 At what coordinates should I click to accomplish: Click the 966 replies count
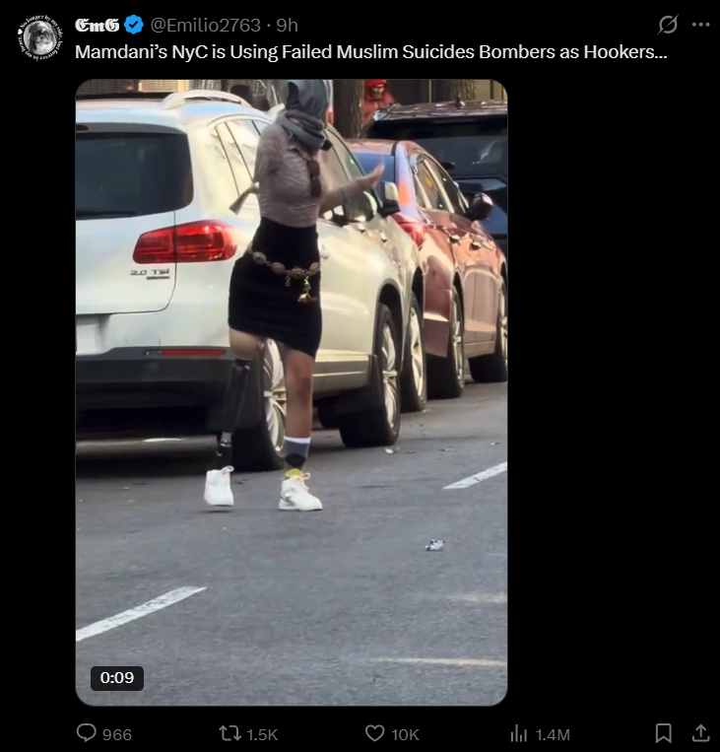[x=117, y=734]
